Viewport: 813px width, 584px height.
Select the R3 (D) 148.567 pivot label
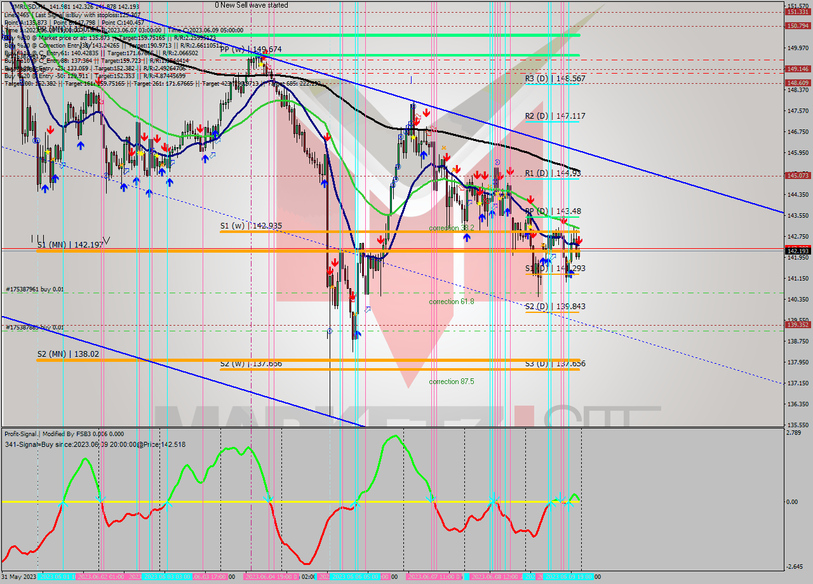(554, 79)
